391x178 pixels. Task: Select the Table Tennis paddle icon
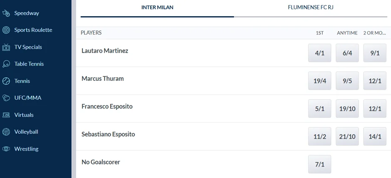click(6, 64)
